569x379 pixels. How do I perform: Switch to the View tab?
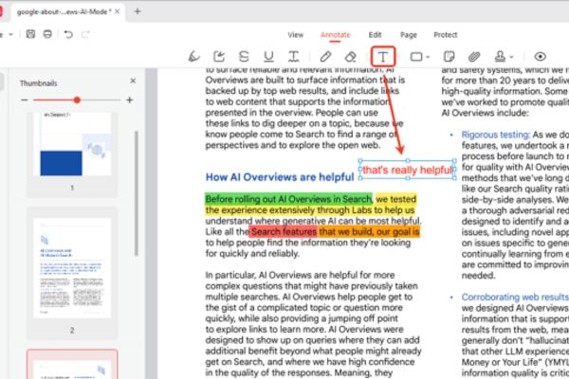(295, 35)
